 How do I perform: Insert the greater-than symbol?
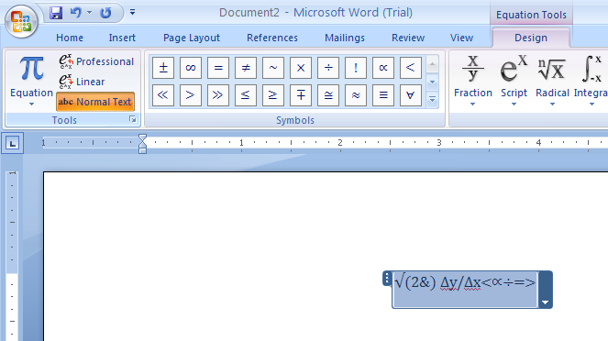(x=191, y=95)
